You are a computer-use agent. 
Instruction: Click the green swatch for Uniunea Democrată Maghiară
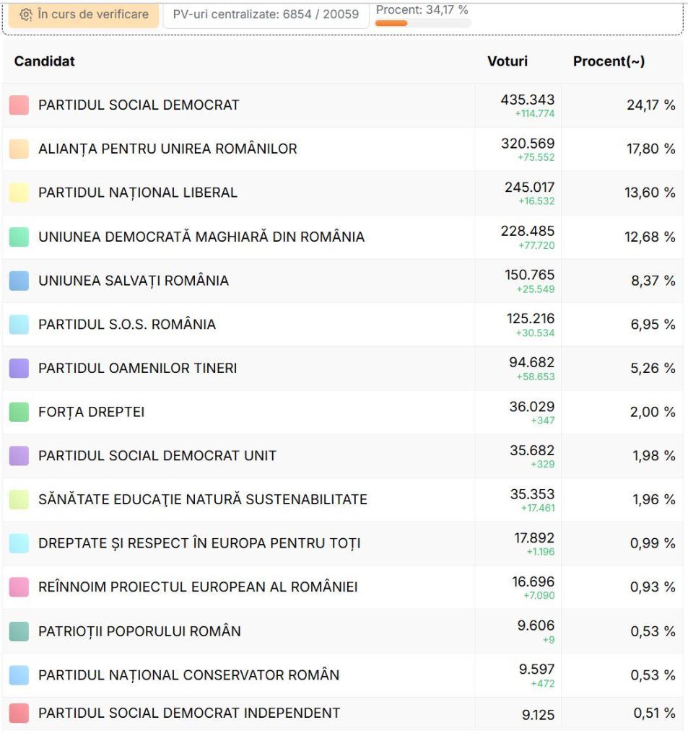[19, 237]
